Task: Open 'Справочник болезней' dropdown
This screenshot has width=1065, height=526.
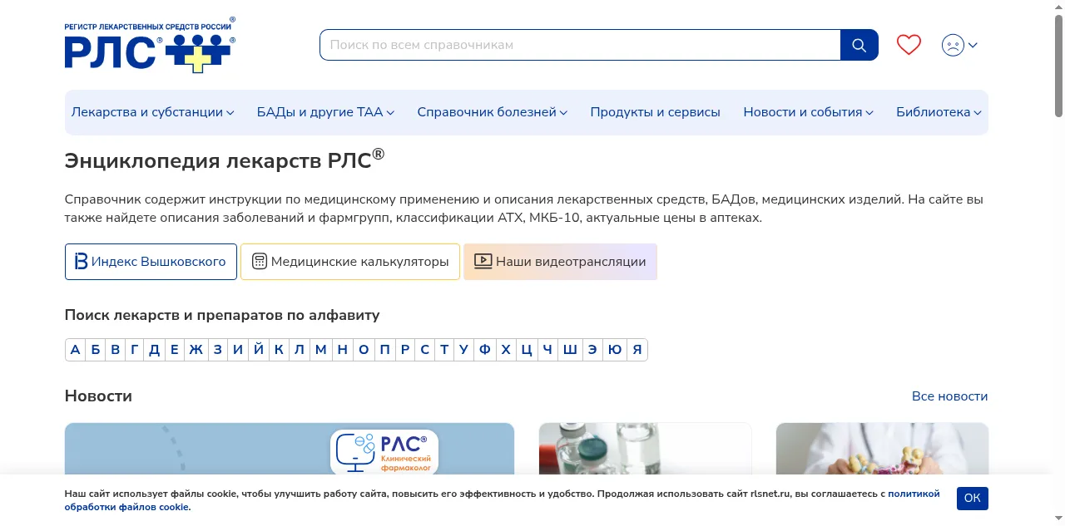Action: pos(492,112)
